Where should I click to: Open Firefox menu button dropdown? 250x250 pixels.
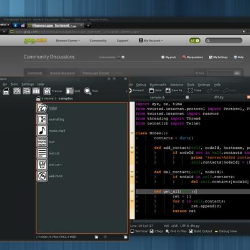coord(4,25)
